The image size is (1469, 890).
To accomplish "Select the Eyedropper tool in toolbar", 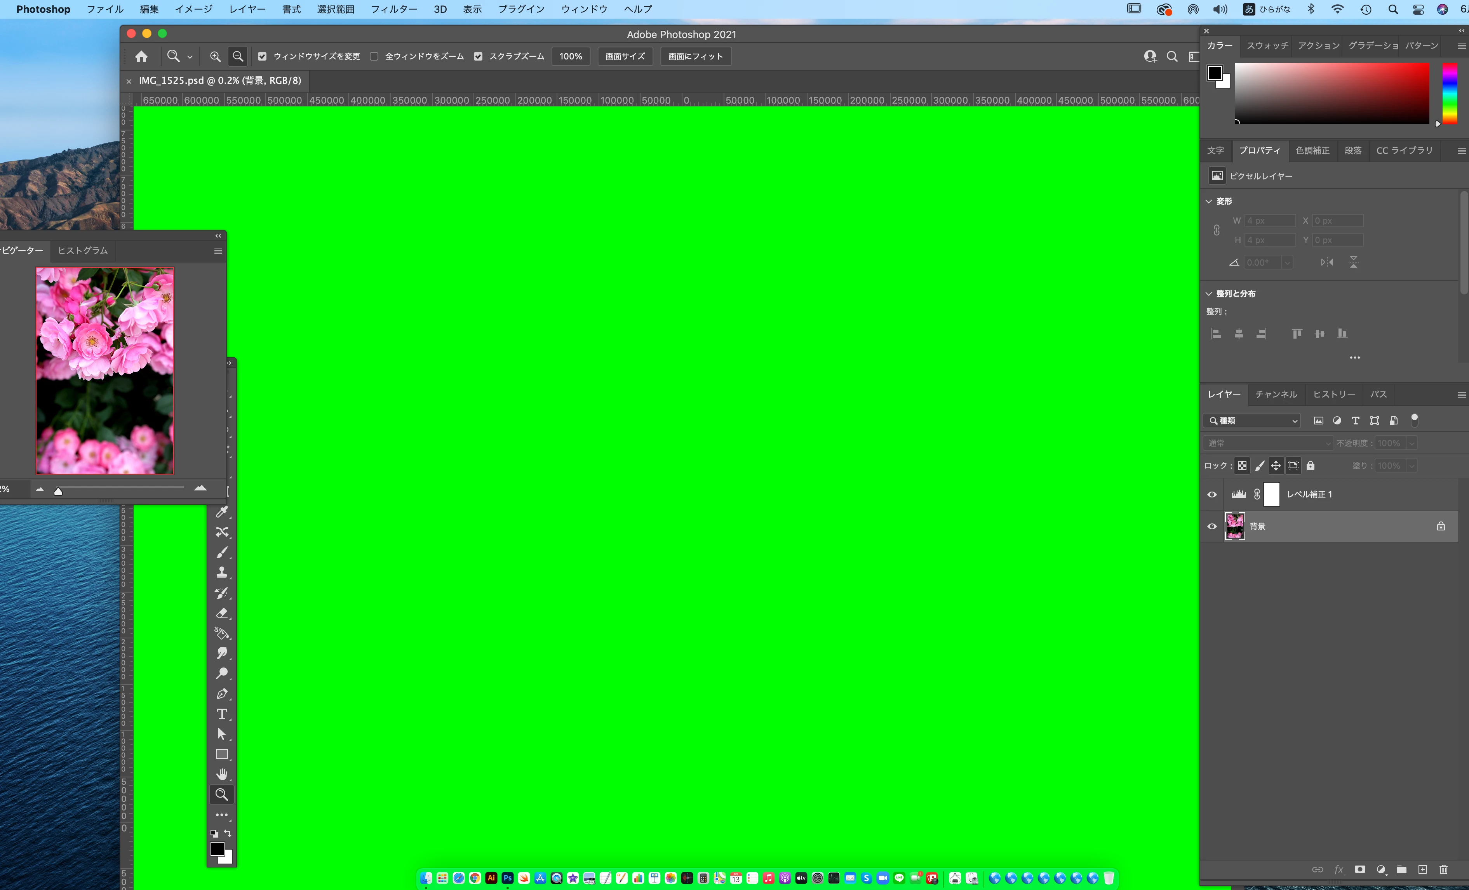I will [222, 512].
